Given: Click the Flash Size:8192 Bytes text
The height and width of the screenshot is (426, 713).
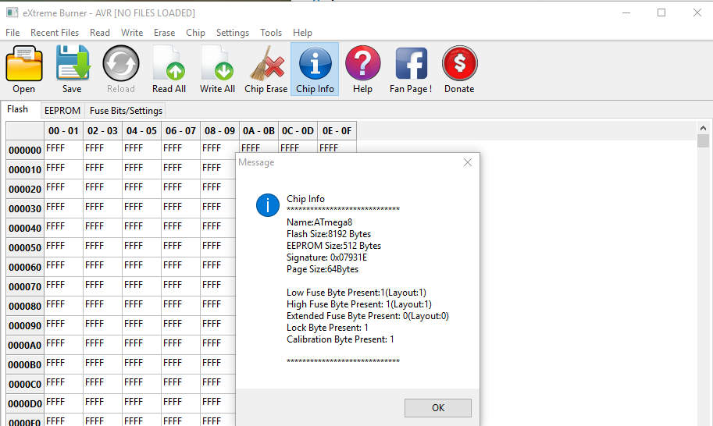Looking at the screenshot, I should point(328,234).
